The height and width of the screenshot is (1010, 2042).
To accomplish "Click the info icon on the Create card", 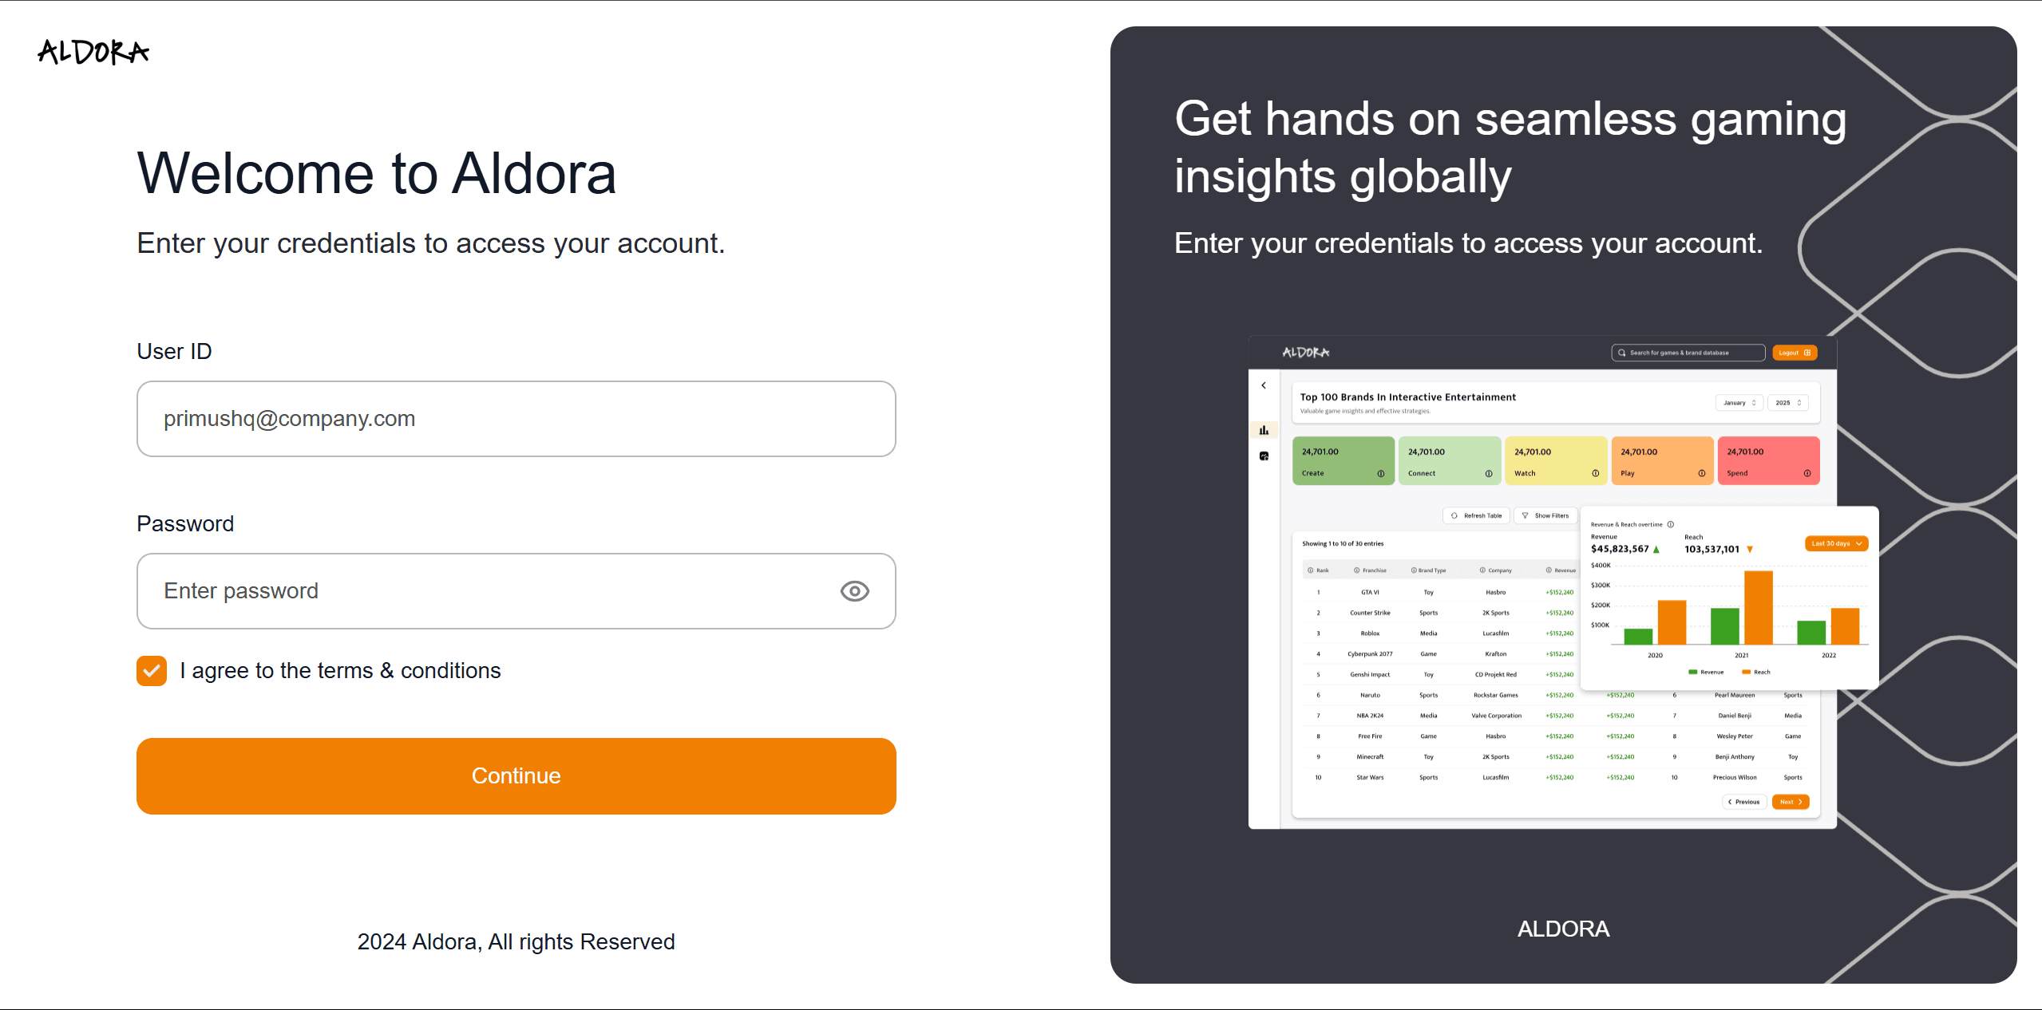I will [x=1380, y=473].
